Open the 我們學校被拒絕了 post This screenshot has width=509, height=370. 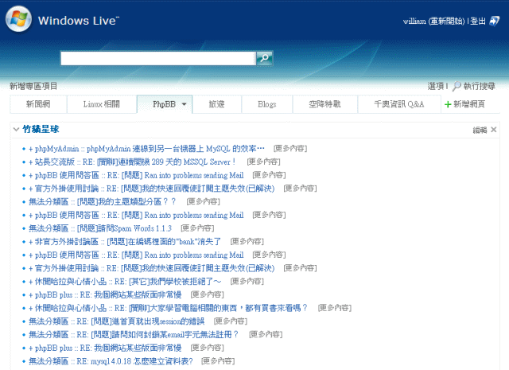[125, 282]
